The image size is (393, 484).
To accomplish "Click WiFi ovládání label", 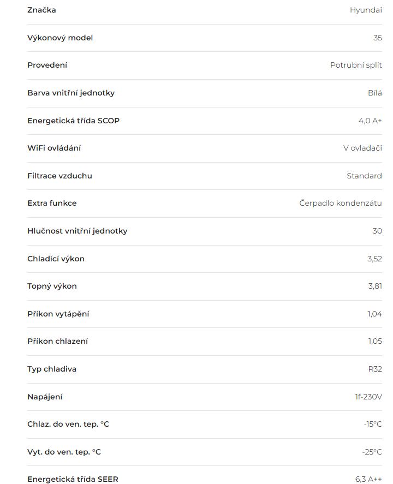I will (x=54, y=148).
